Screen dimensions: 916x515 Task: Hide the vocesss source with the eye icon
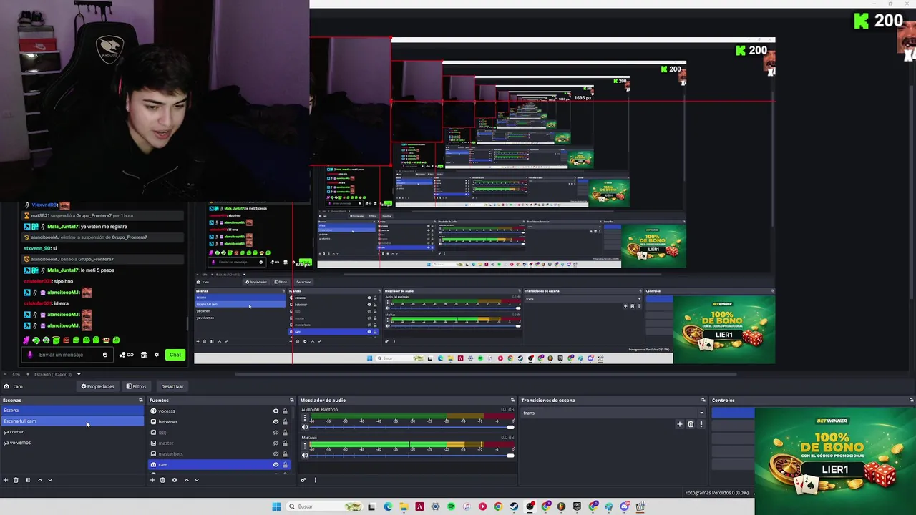(x=276, y=411)
